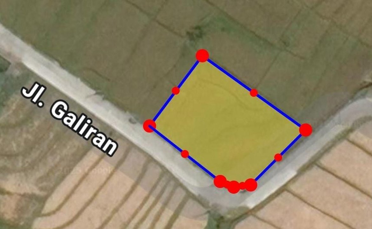
Task: Select the lowest red vertex in bottom cluster
Action: tap(234, 187)
